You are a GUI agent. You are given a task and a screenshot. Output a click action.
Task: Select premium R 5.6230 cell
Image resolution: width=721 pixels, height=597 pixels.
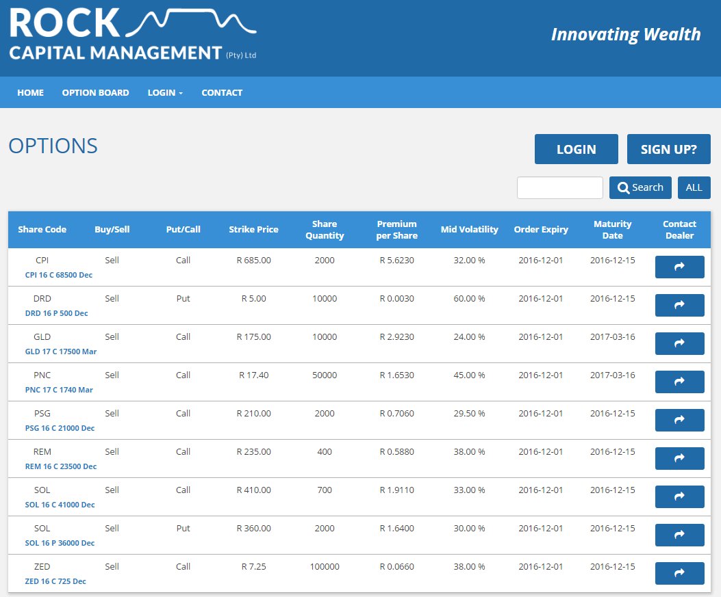coord(397,260)
